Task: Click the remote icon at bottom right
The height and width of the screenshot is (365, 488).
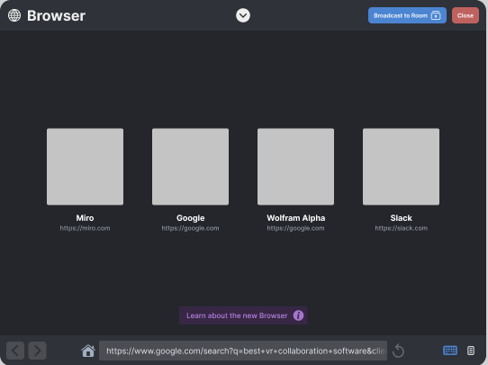Action: tap(471, 351)
